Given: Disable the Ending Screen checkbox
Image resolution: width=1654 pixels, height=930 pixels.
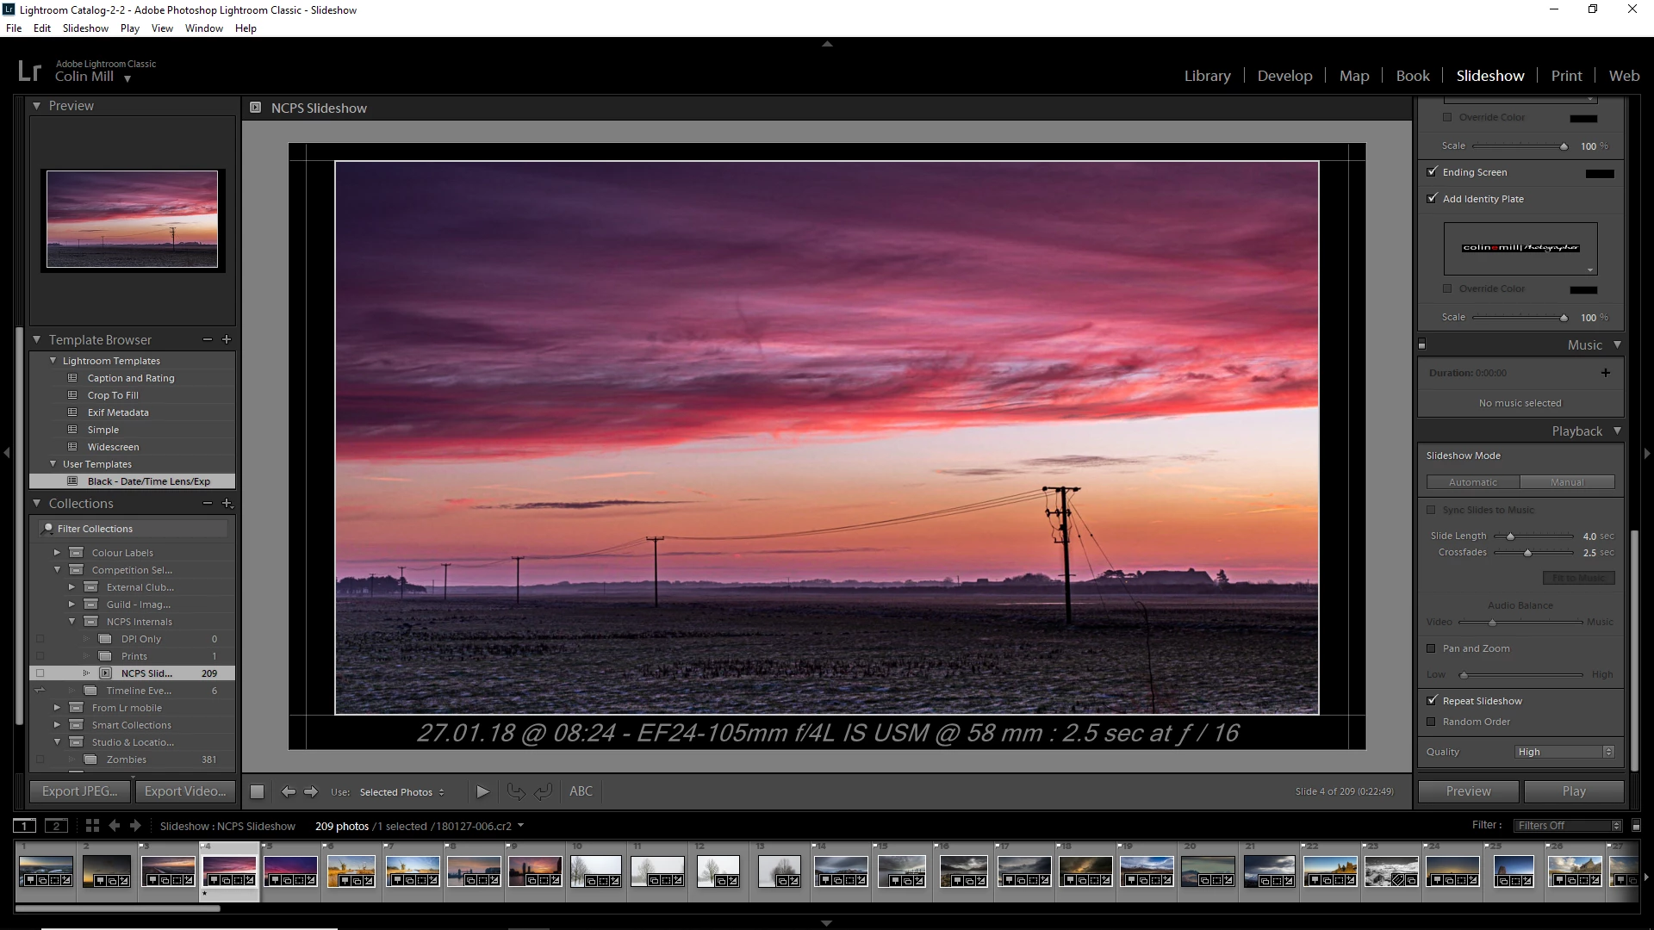Looking at the screenshot, I should pos(1433,171).
